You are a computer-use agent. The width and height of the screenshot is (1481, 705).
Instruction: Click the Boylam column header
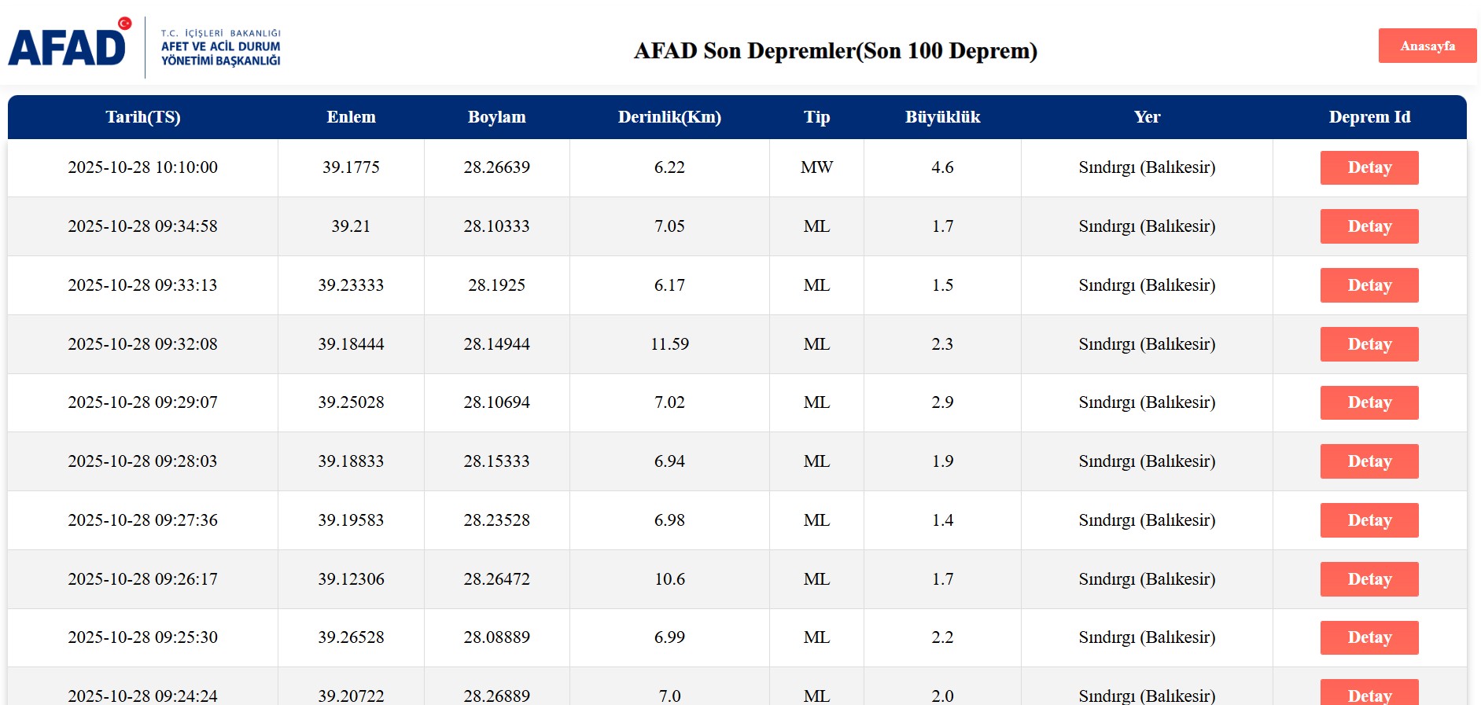click(496, 117)
